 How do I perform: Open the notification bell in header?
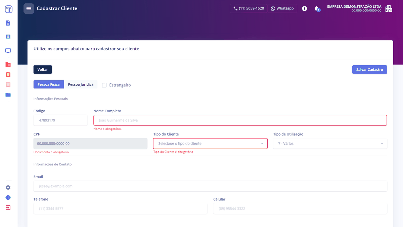(x=317, y=9)
